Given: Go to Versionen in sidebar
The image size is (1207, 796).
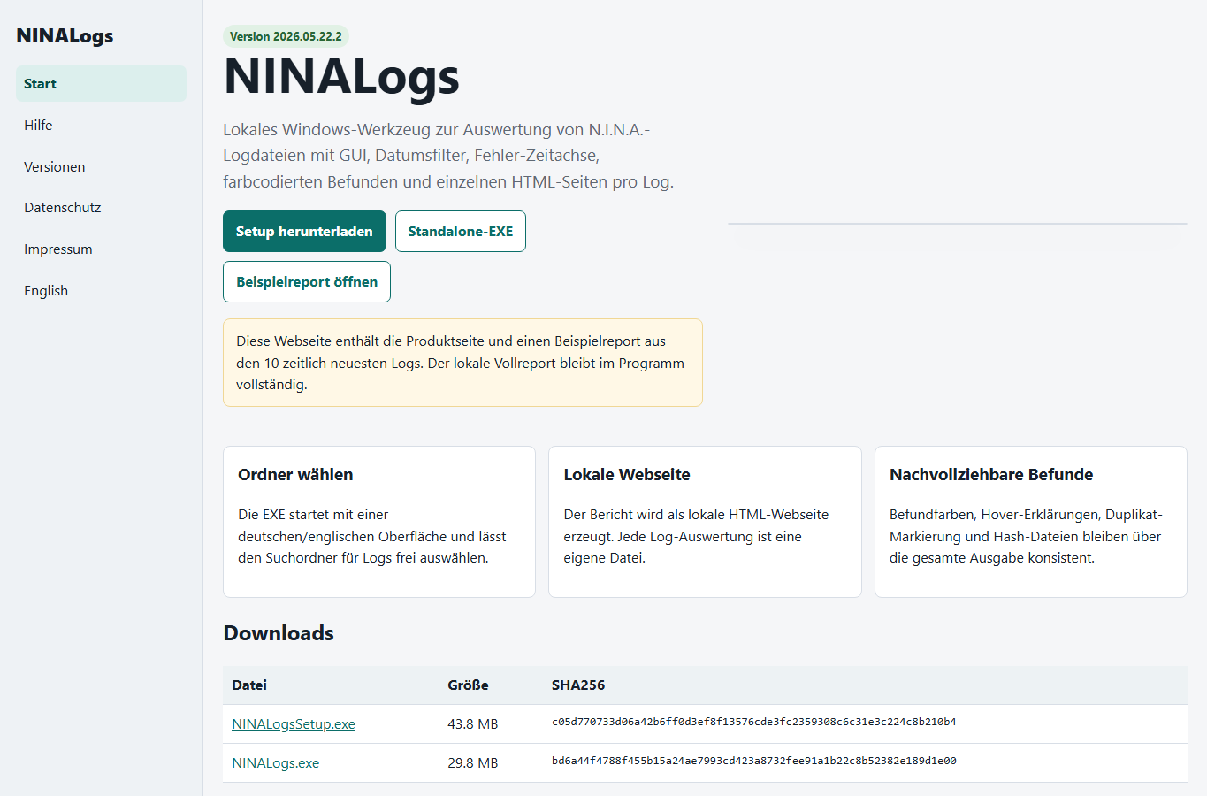Looking at the screenshot, I should 101,166.
